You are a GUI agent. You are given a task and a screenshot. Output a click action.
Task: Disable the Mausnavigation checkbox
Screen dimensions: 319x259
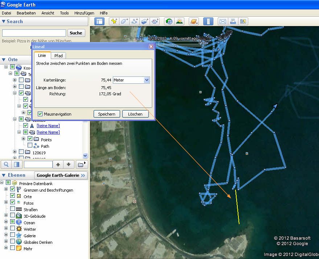40,114
